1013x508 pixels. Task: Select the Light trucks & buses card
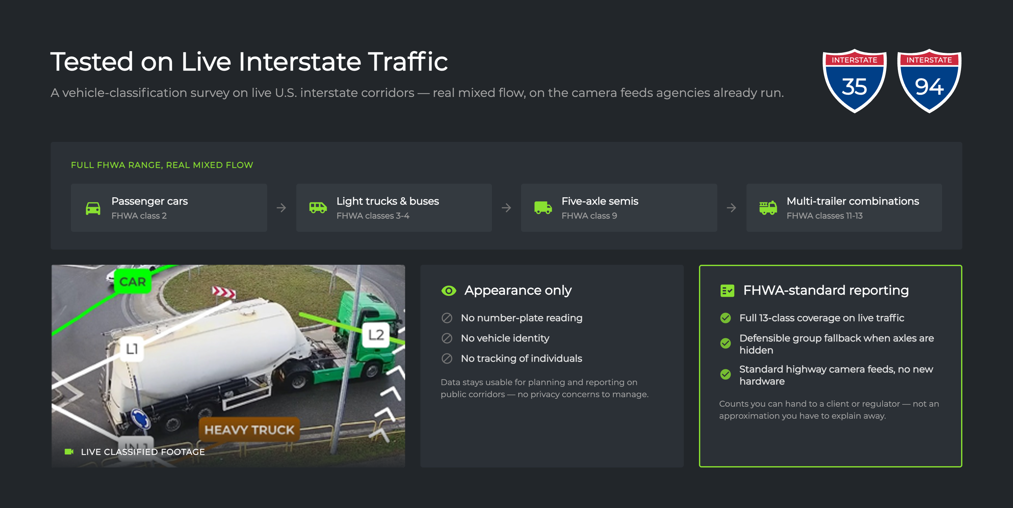click(394, 208)
